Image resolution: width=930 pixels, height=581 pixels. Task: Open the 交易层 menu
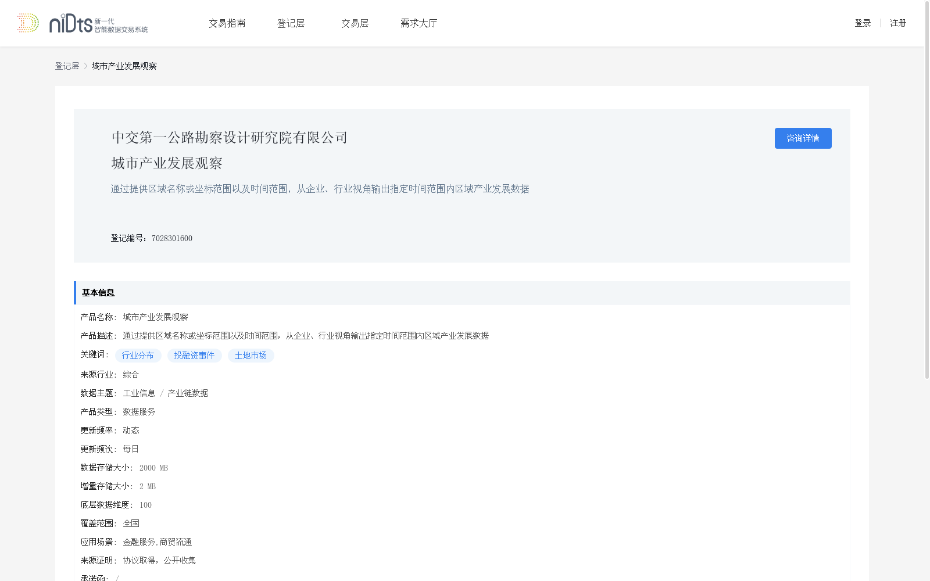click(355, 23)
